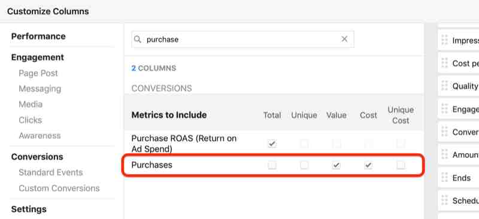Open the Performance category
The image size is (479, 219).
click(38, 36)
